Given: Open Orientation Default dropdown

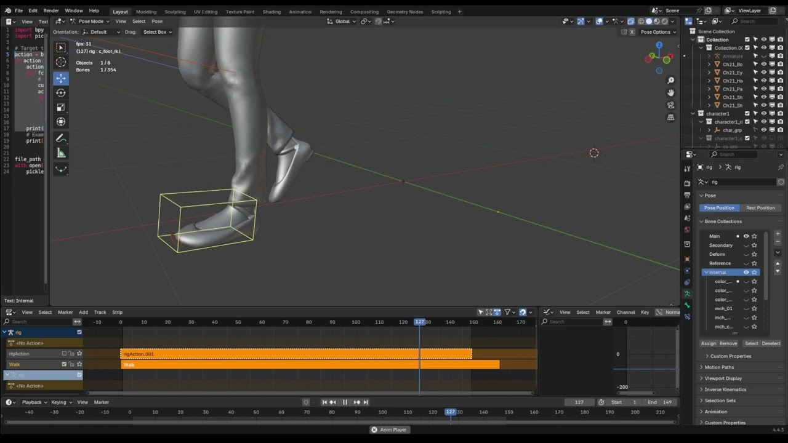Looking at the screenshot, I should (102, 32).
